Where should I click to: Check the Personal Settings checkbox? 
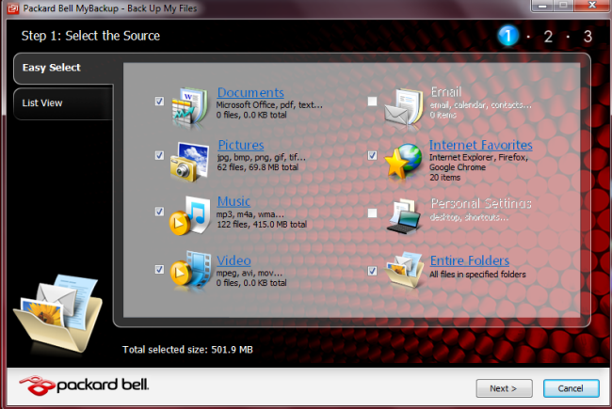click(x=372, y=212)
